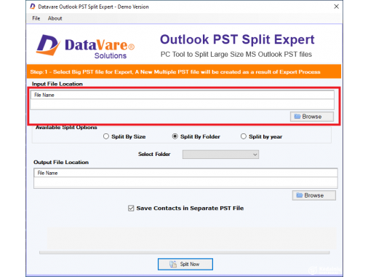Browse for the input PST file

tap(312, 117)
